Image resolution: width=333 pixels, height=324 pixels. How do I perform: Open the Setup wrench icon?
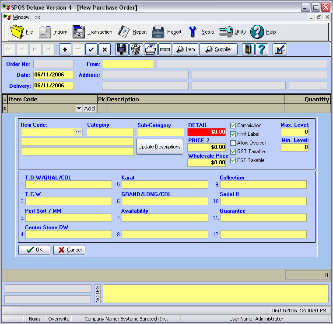coord(193,32)
